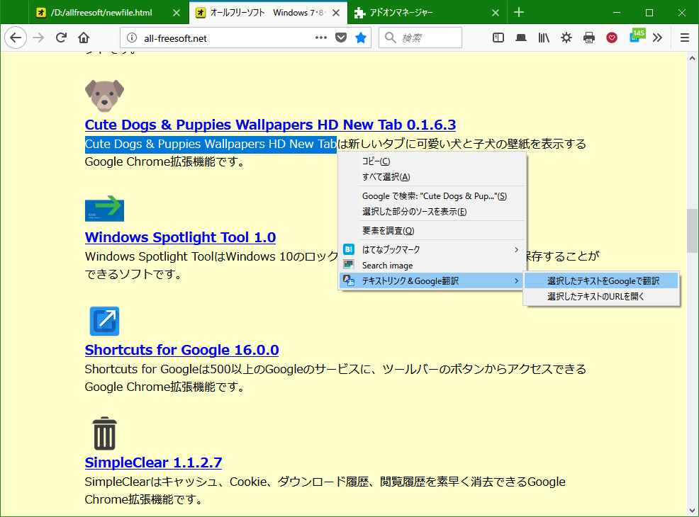Open SimpleClear 1.1.2.7 link
This screenshot has height=517, width=699.
coord(153,462)
